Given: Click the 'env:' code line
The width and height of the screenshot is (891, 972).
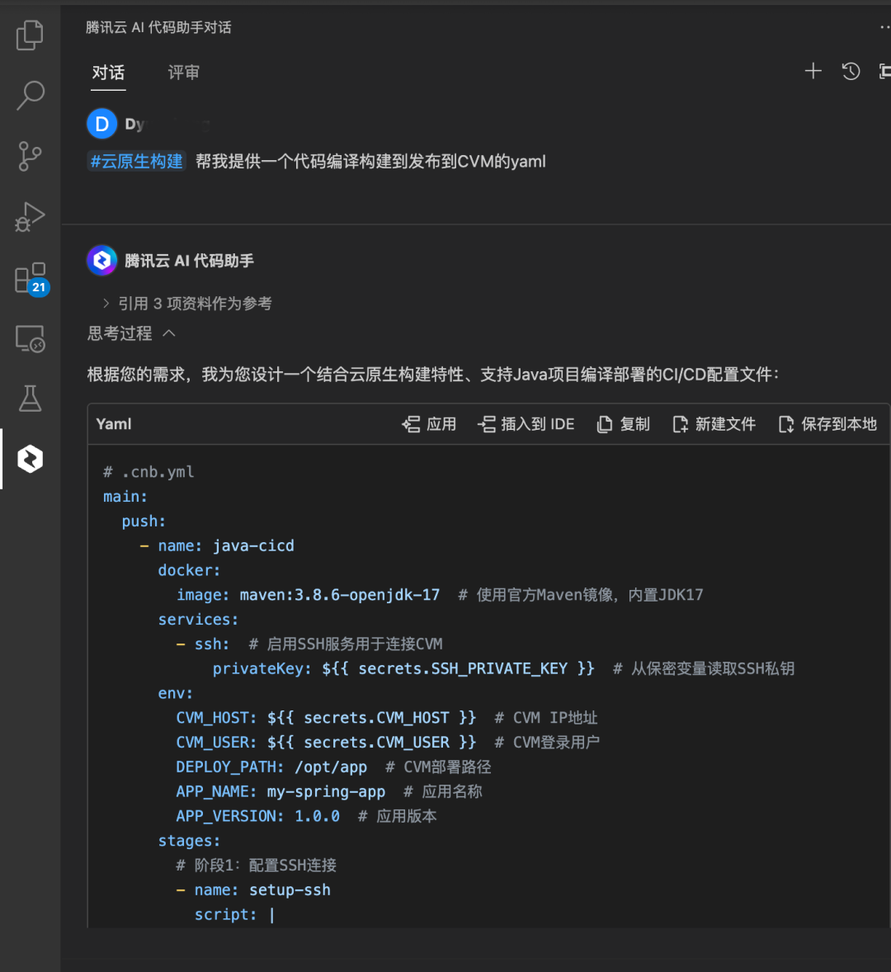Looking at the screenshot, I should (176, 693).
